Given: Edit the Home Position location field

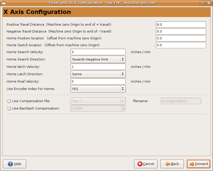Looking at the screenshot, I should tap(181, 38).
